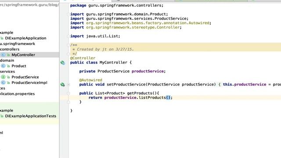Click autowired gutter icon at setProductService
The height and width of the screenshot is (158, 281).
tap(62, 85)
